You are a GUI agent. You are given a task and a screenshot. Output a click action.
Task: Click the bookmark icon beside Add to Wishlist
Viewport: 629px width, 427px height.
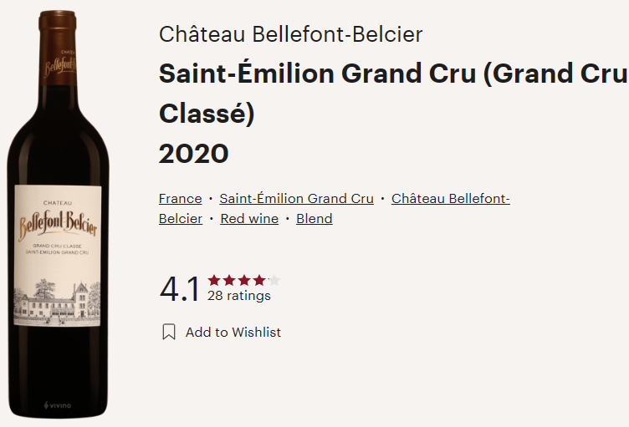pyautogui.click(x=168, y=333)
